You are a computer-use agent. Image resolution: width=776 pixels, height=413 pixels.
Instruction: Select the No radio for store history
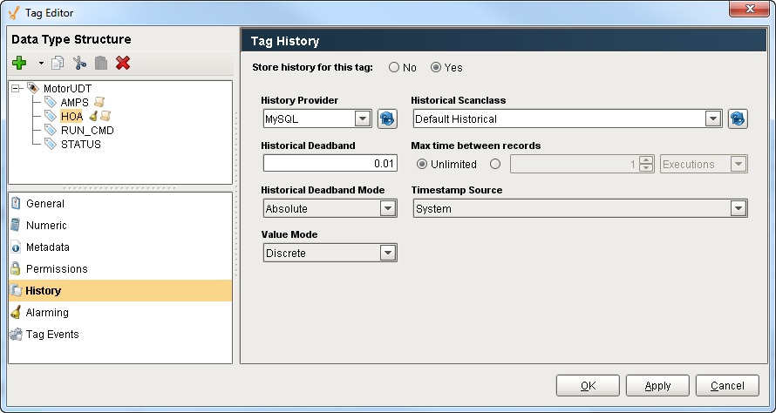(395, 68)
